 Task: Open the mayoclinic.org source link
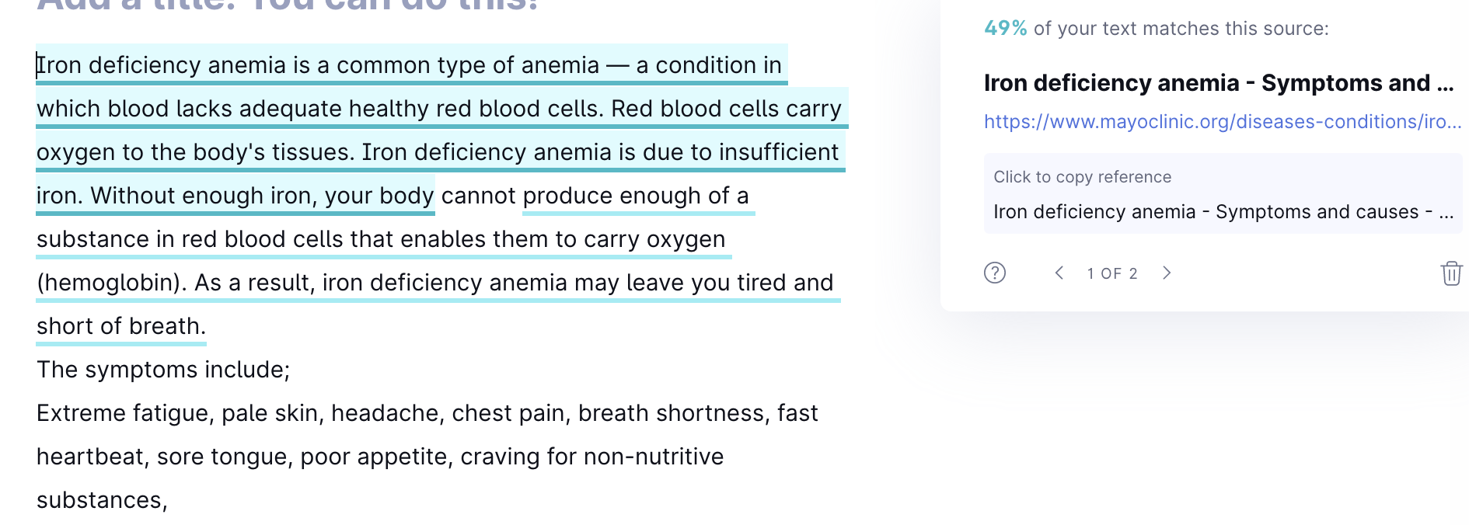click(x=1223, y=122)
